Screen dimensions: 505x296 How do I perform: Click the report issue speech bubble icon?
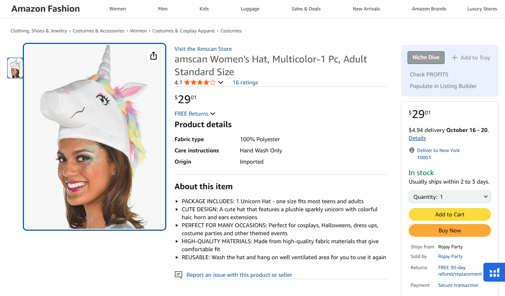click(x=178, y=275)
